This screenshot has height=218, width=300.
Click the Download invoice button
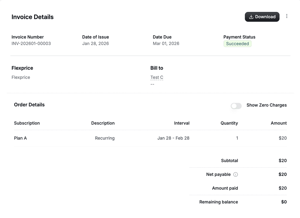(262, 17)
